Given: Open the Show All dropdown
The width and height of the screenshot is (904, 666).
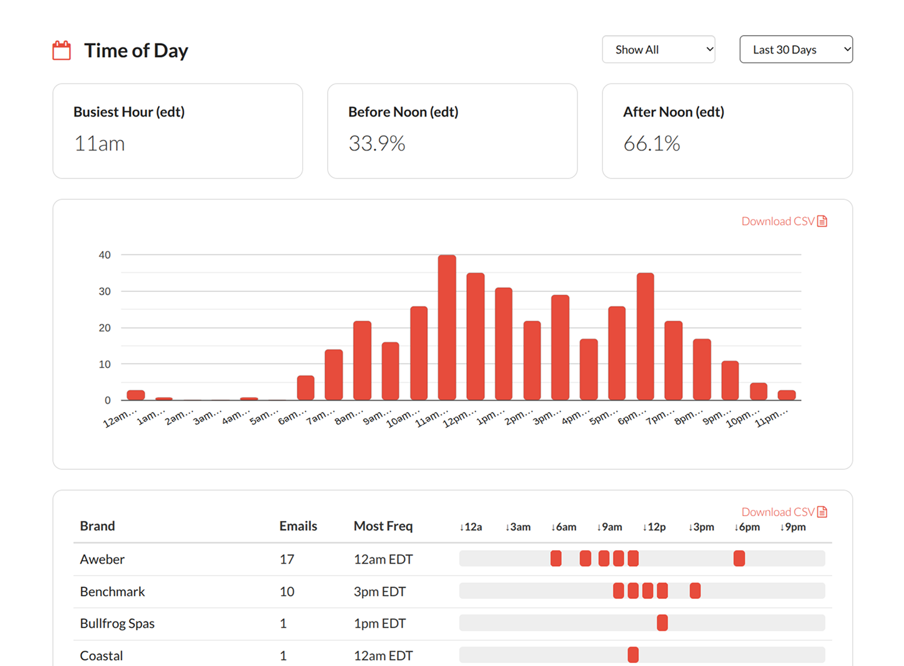Looking at the screenshot, I should pyautogui.click(x=658, y=49).
